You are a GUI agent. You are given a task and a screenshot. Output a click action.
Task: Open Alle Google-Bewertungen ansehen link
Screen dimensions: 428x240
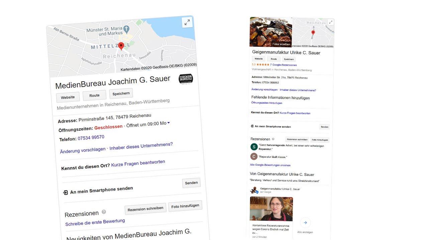270,165
